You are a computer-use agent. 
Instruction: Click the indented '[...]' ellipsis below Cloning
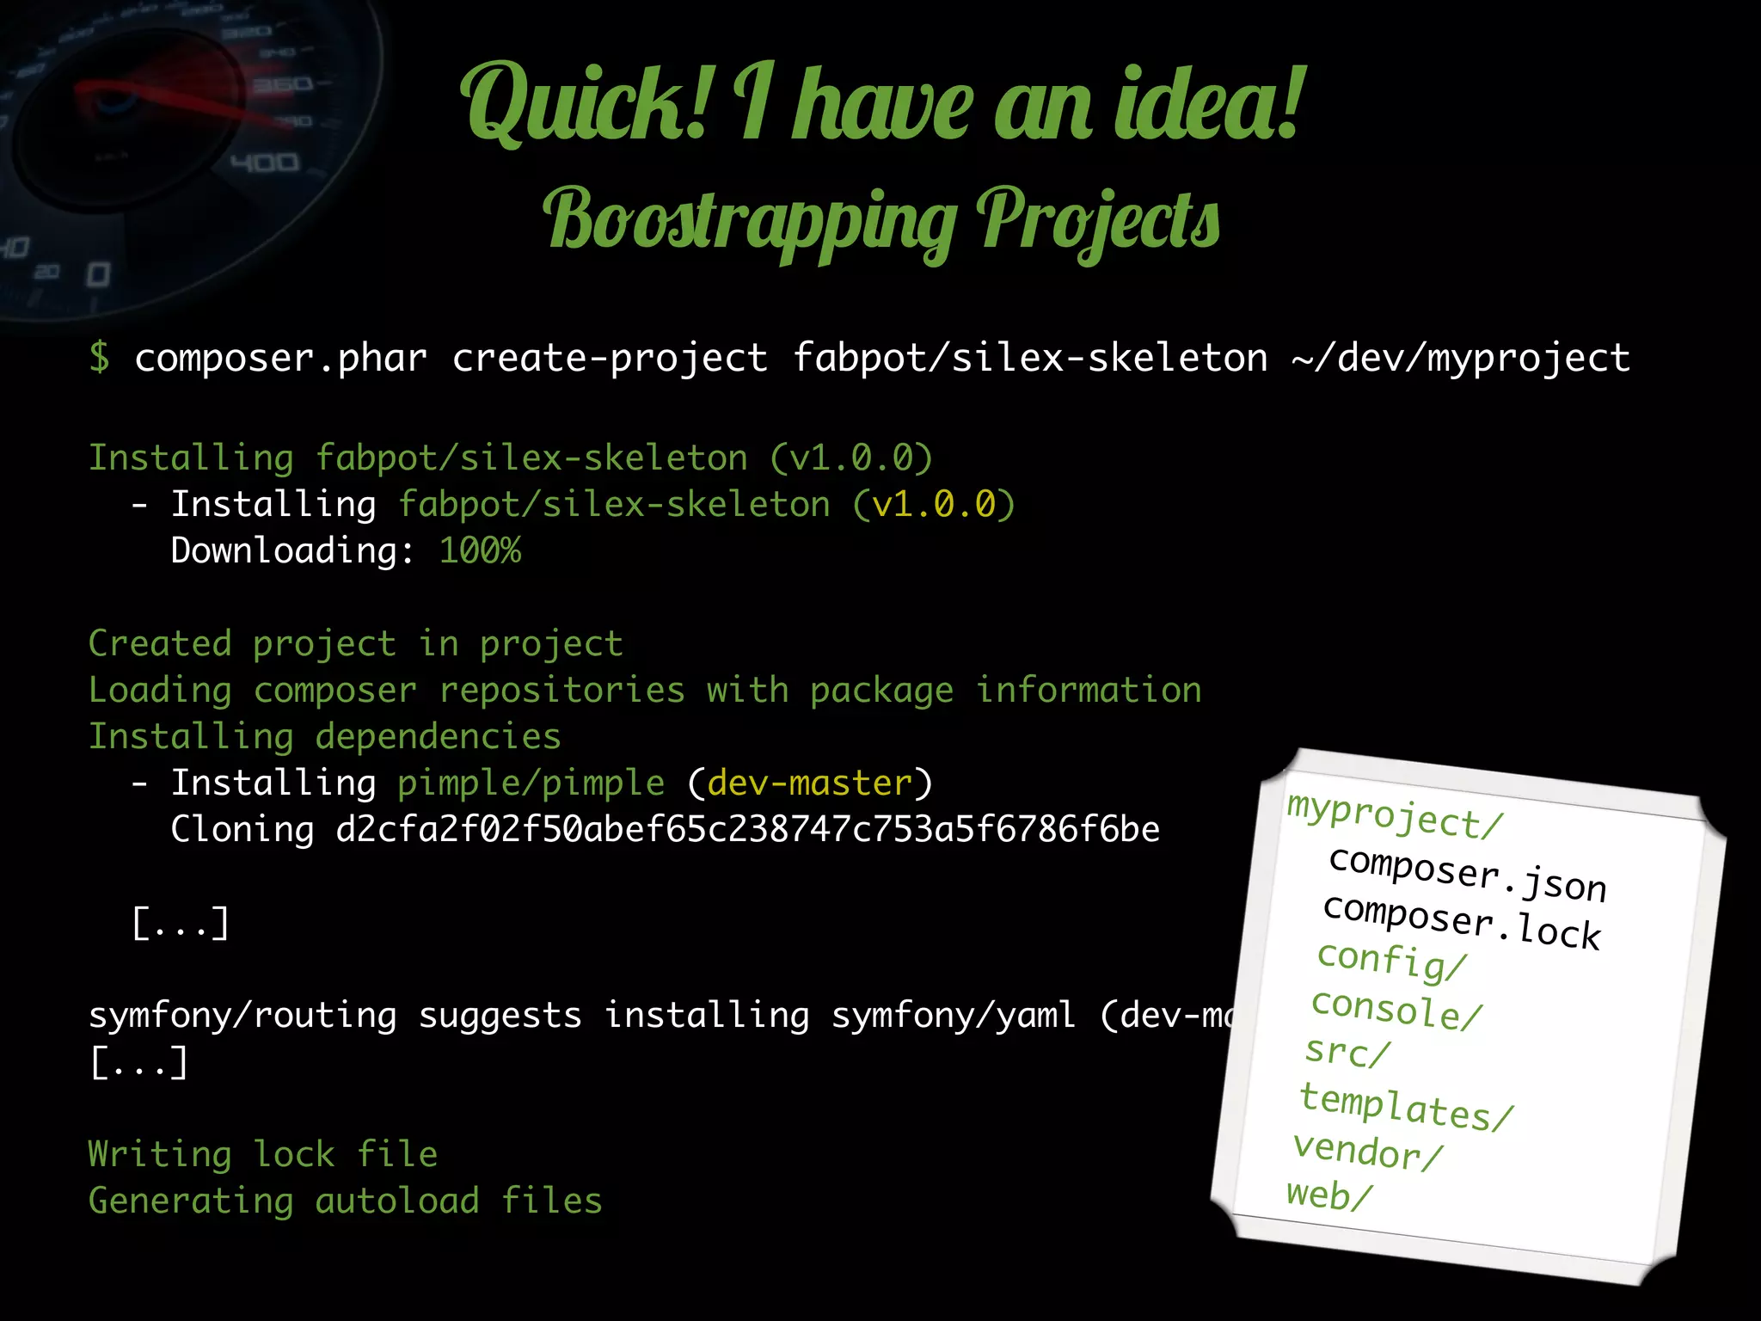(x=181, y=923)
